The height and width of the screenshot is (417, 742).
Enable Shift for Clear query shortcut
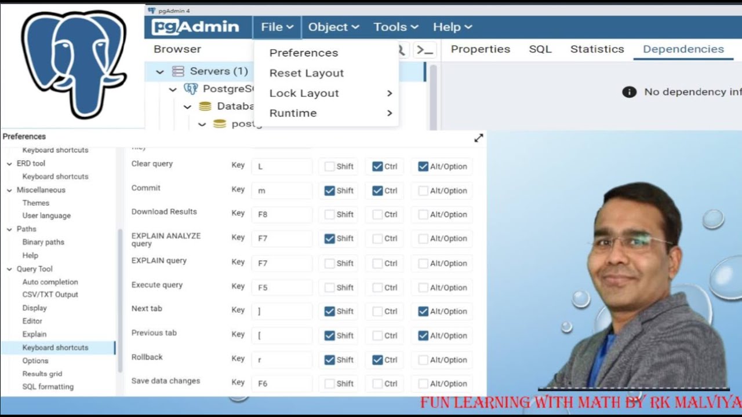point(330,167)
